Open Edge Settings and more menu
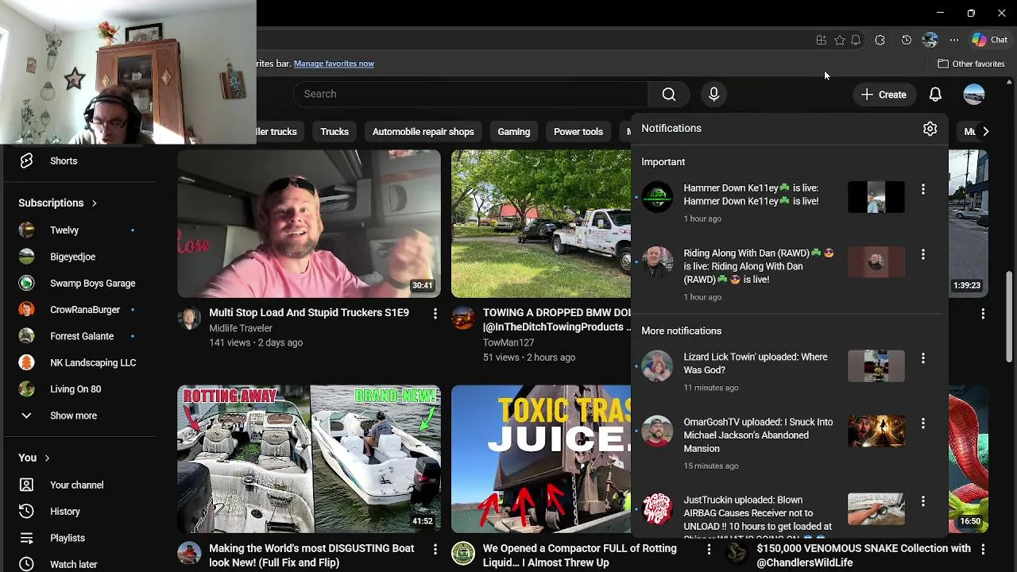 pyautogui.click(x=954, y=40)
